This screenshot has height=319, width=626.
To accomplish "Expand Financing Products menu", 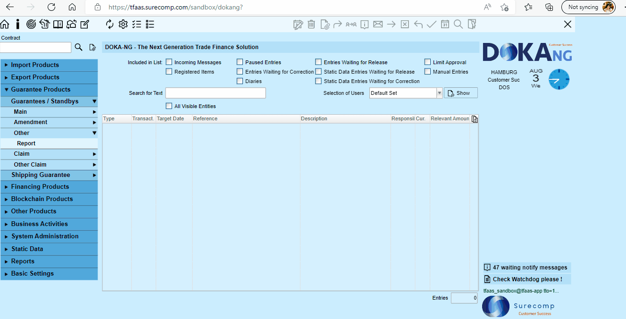I will click(x=49, y=187).
